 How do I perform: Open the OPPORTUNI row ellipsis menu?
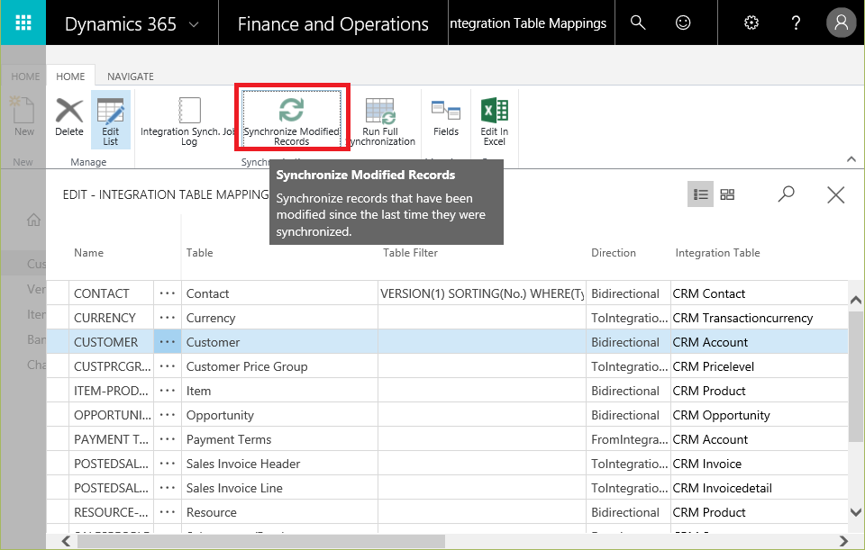[x=168, y=414]
